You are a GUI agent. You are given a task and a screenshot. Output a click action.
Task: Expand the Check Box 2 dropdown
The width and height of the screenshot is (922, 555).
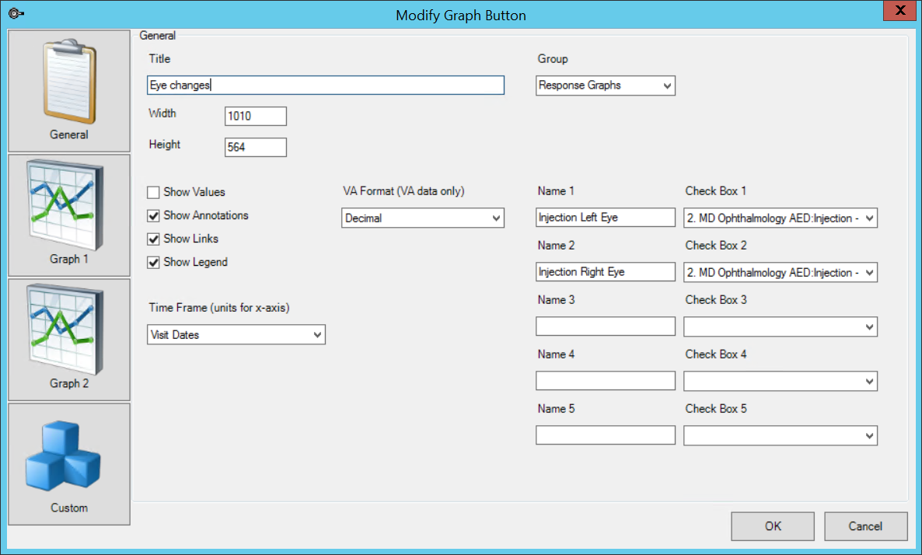[781, 273]
